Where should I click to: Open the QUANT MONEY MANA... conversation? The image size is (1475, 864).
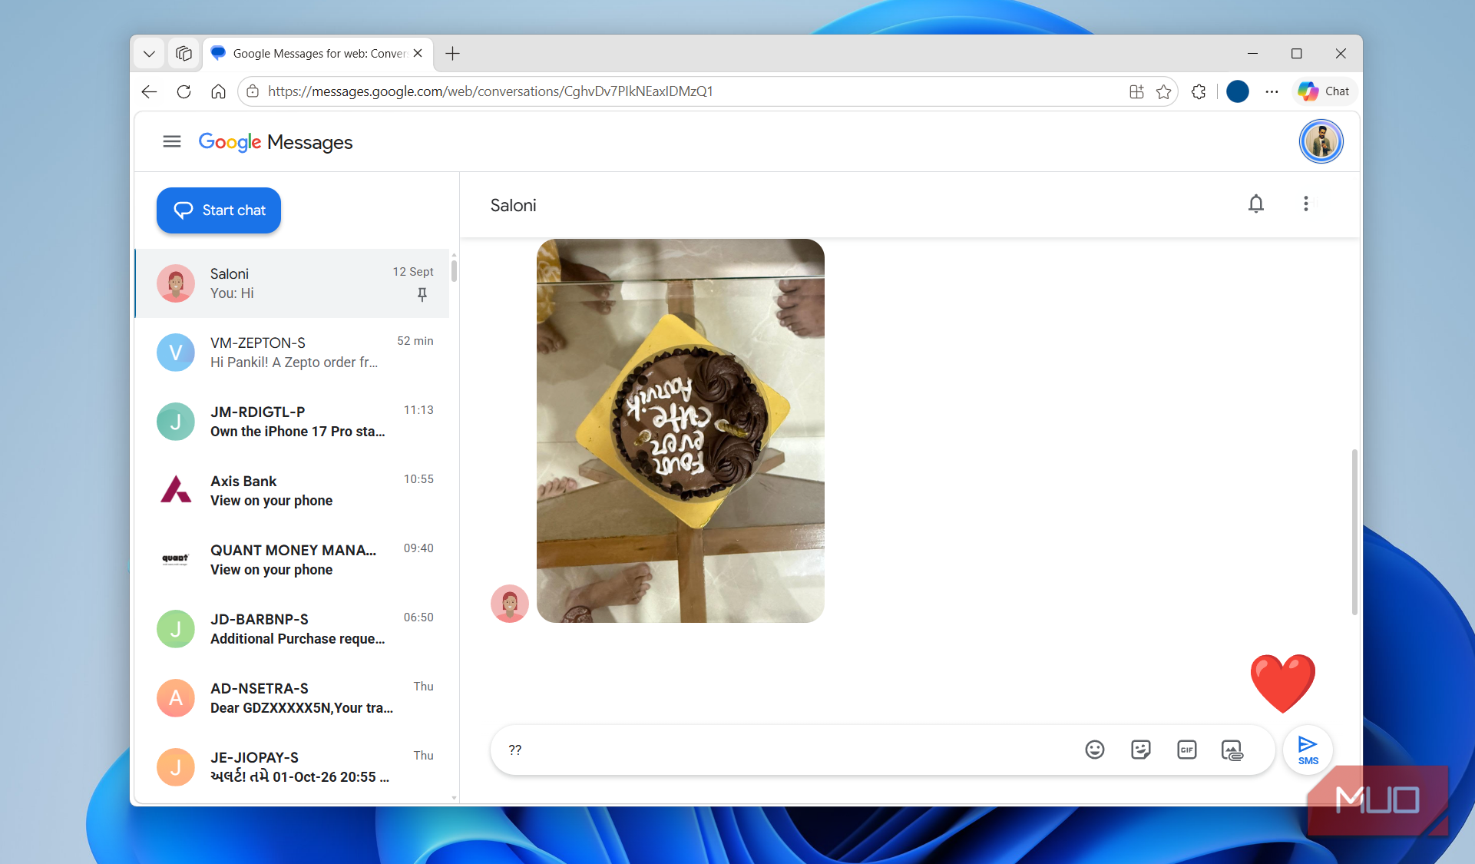tap(292, 560)
